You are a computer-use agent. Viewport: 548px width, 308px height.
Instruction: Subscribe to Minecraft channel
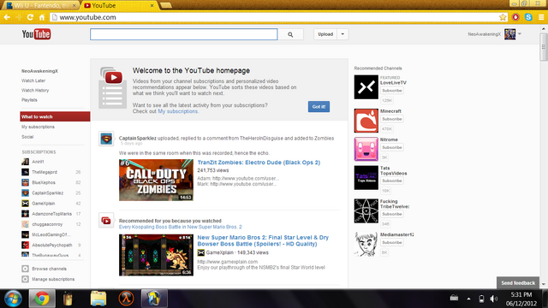392,119
